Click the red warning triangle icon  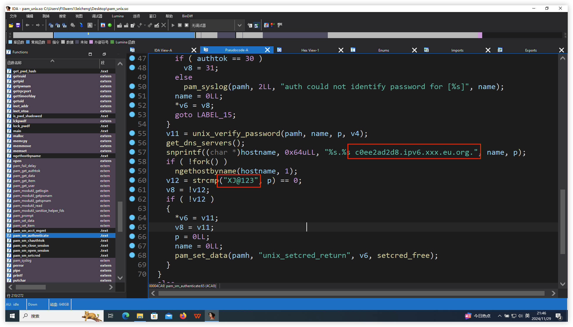point(103,25)
